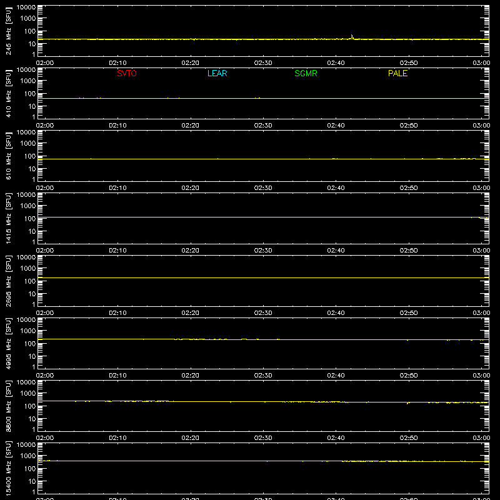Click the 1000 y-axis value on 410 MHz plot
The height and width of the screenshot is (500, 500).
point(28,81)
